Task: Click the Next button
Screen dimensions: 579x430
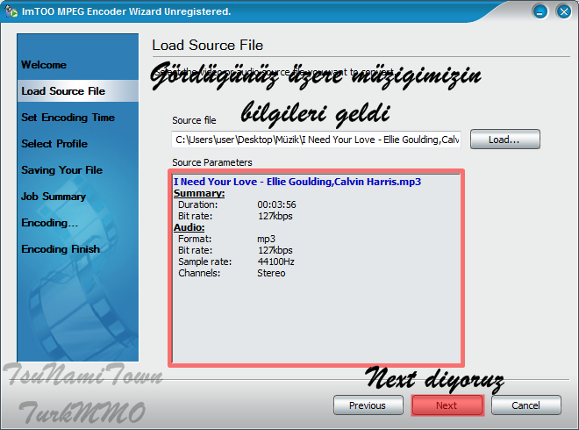Action: 447,405
